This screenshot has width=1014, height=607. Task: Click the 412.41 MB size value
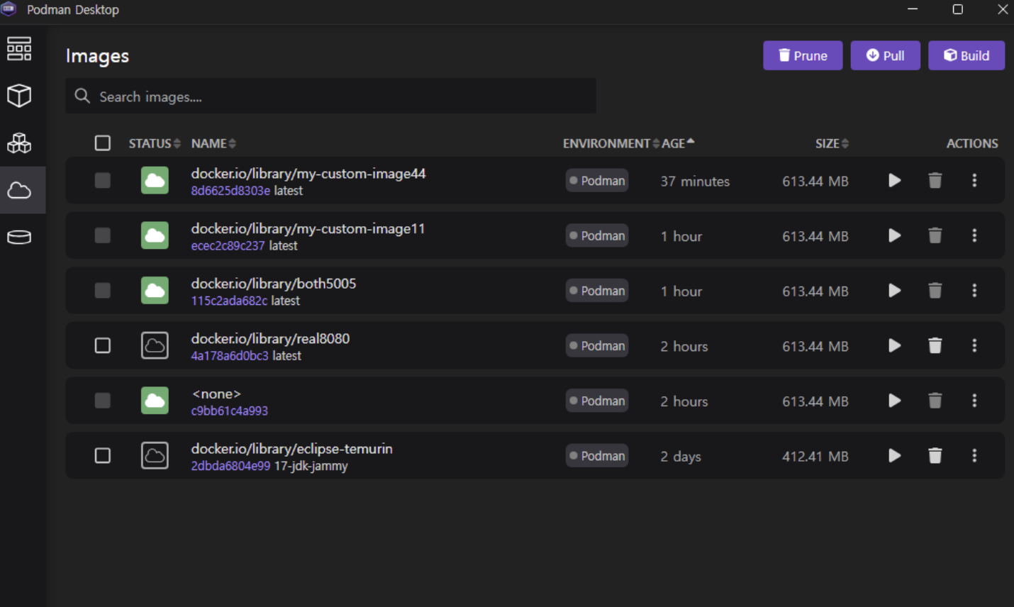[815, 456]
